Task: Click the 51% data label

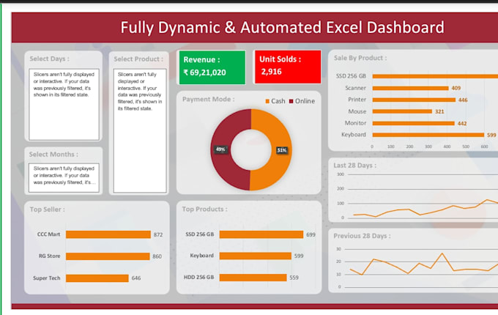Action: click(282, 150)
